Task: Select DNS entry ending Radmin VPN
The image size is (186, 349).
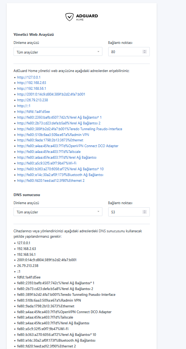Action: point(49,300)
